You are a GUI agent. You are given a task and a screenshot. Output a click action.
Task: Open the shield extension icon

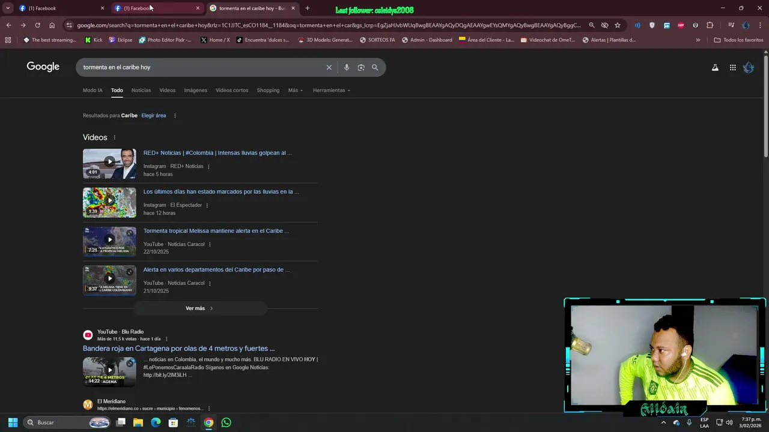tap(652, 25)
